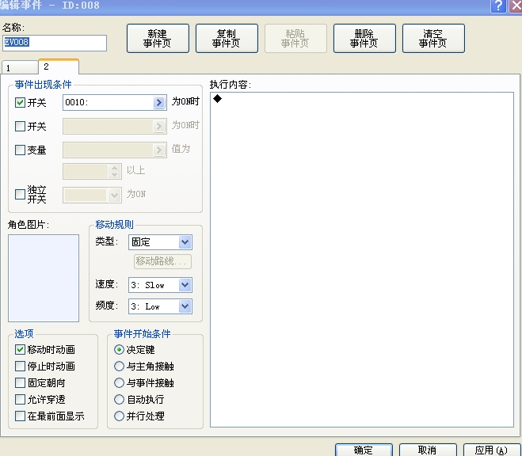Select event page tab 2
Screen dimensions: 522x456
[x=59, y=66]
